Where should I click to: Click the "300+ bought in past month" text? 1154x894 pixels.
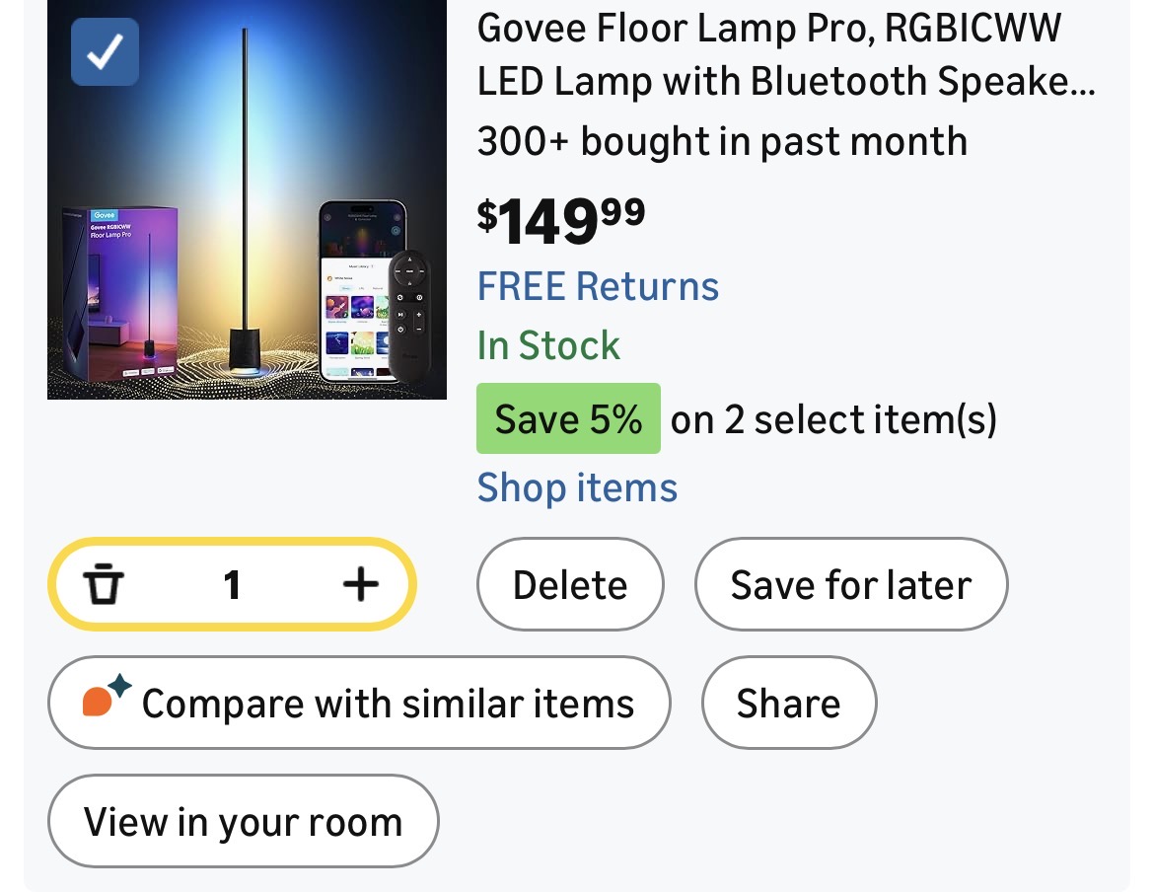pyautogui.click(x=721, y=142)
